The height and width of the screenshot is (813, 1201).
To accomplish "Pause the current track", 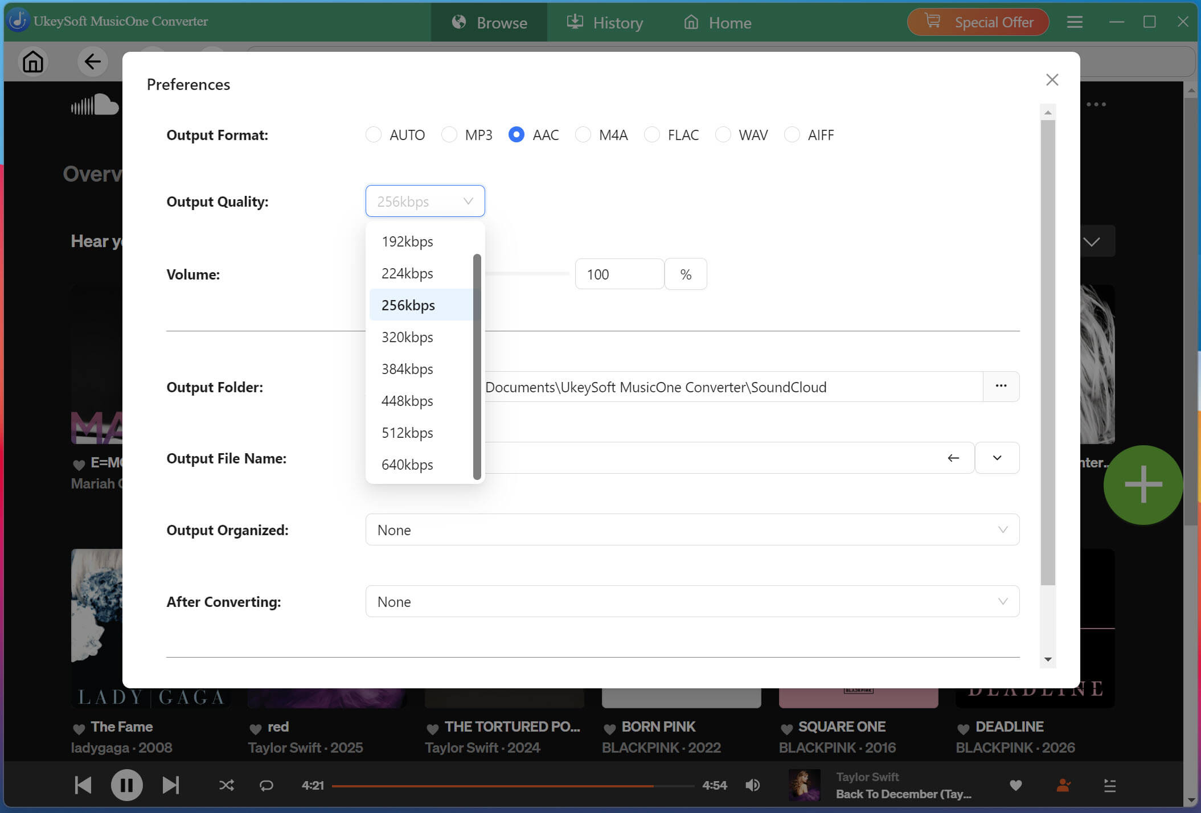I will coord(126,785).
